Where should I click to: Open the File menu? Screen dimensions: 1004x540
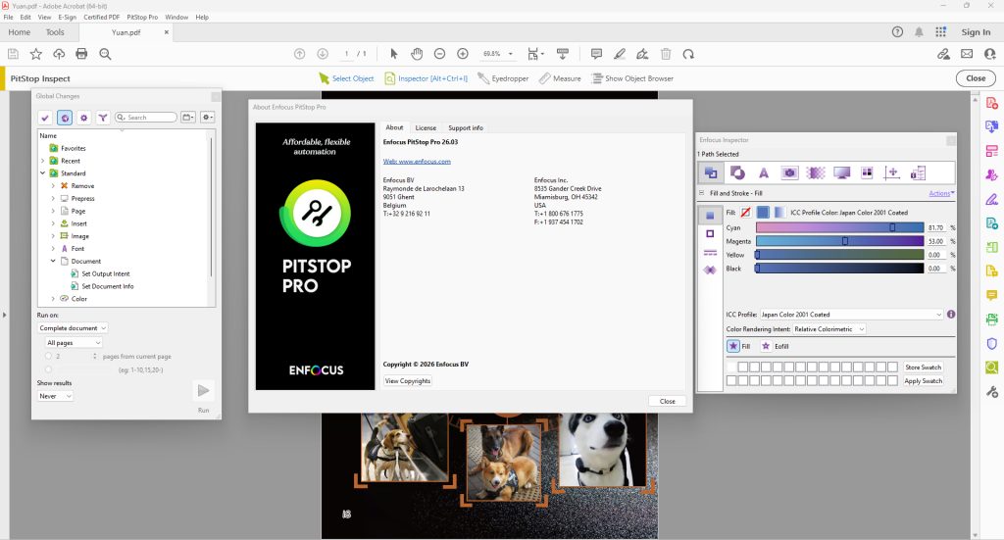coord(8,18)
